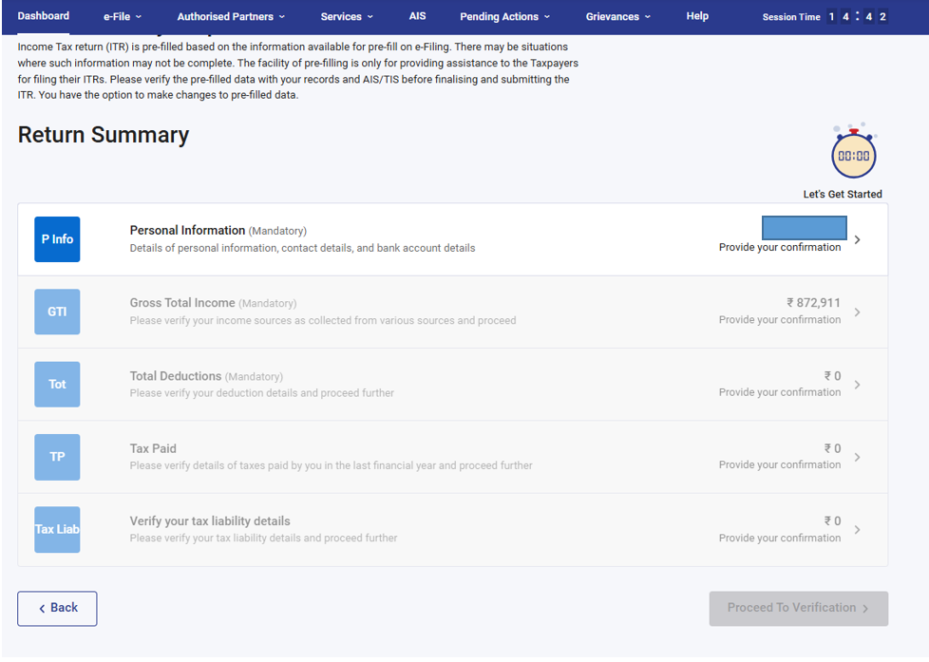Open tax liability details row chevron
The image size is (929, 662).
[x=857, y=530]
